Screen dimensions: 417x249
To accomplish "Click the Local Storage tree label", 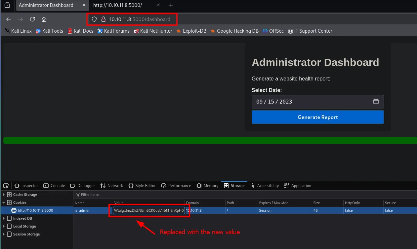I will [x=24, y=226].
